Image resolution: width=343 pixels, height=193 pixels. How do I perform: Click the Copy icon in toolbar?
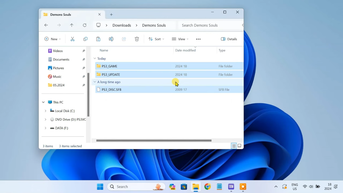pyautogui.click(x=85, y=39)
